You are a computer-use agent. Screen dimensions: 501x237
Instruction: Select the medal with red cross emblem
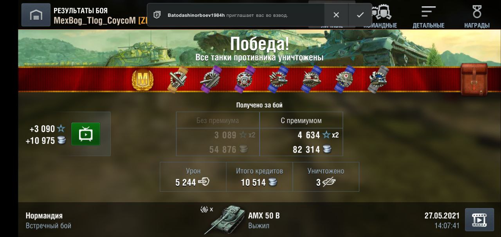pyautogui.click(x=344, y=79)
